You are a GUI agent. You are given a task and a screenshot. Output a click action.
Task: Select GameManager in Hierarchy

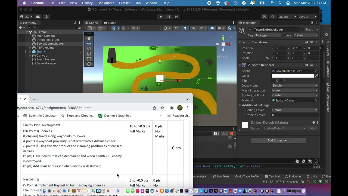point(44,63)
